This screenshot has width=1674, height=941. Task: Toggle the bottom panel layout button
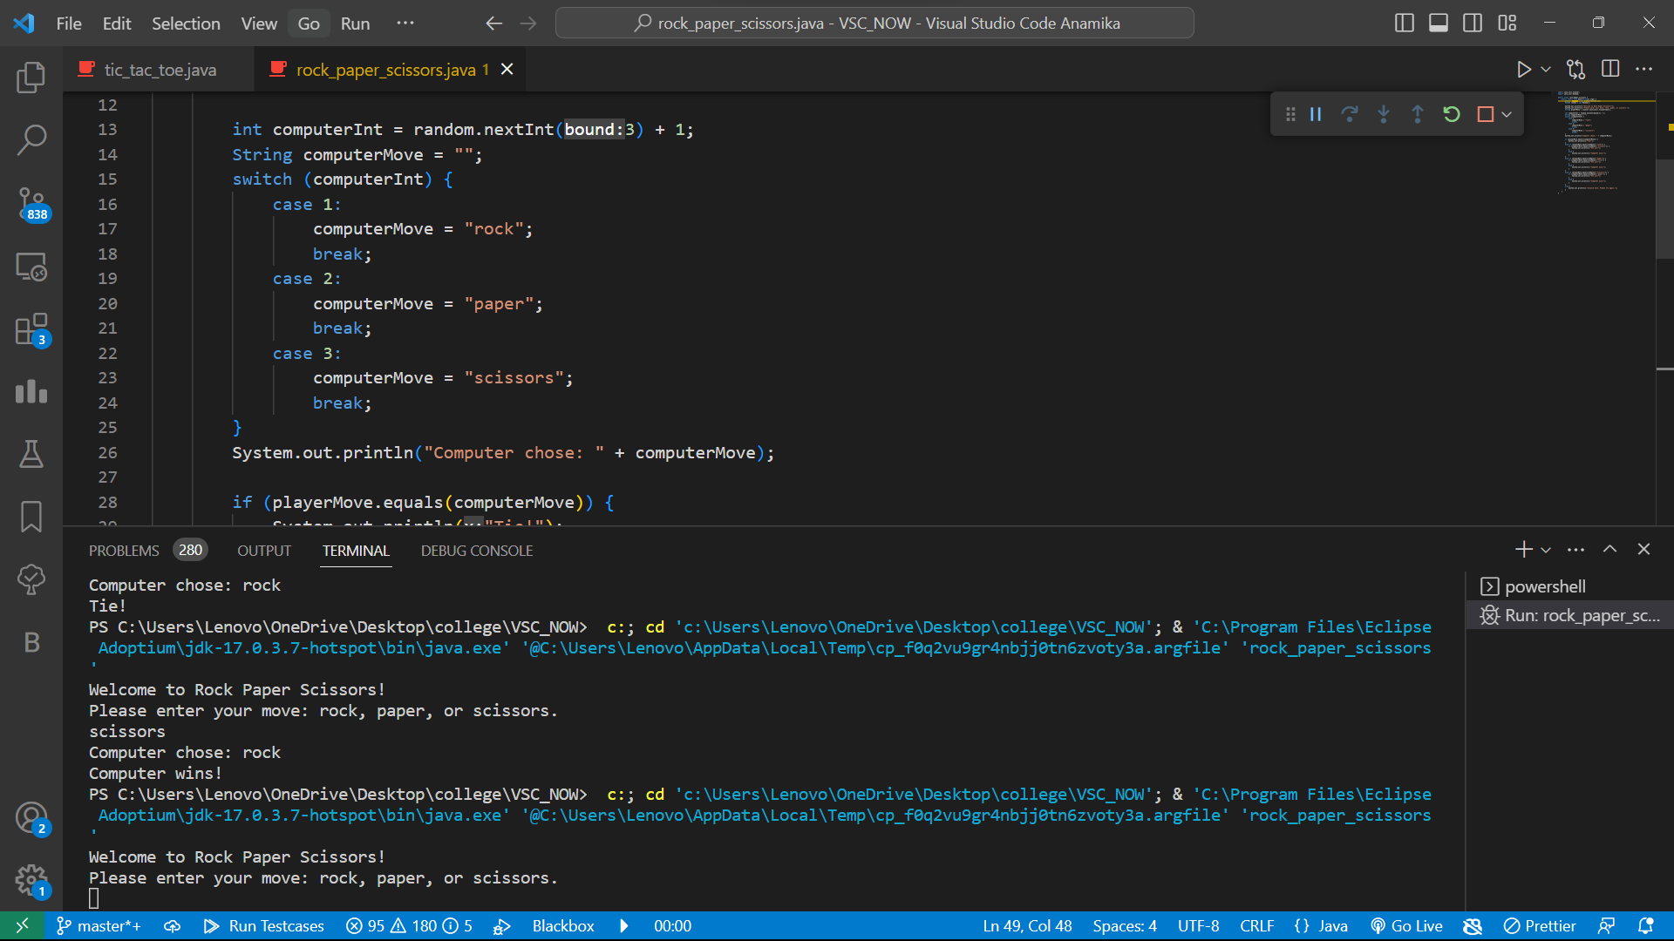click(1439, 24)
